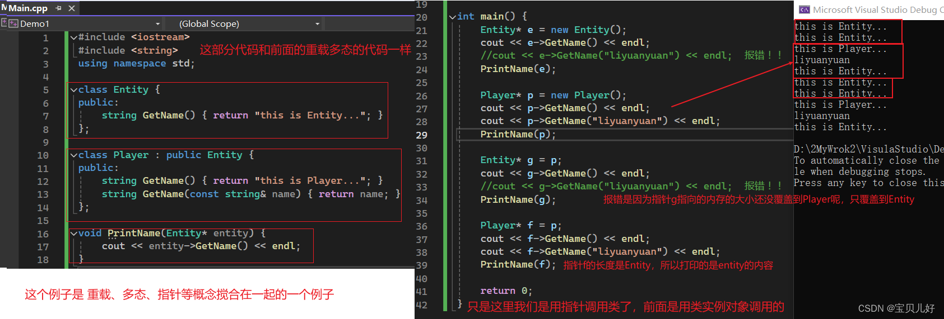Click the 'PrintName(f);' line
Image resolution: width=944 pixels, height=319 pixels.
[x=518, y=264]
